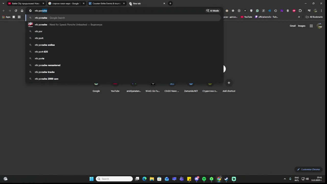
Task: Click Customise Chrome button
Action: point(308,169)
